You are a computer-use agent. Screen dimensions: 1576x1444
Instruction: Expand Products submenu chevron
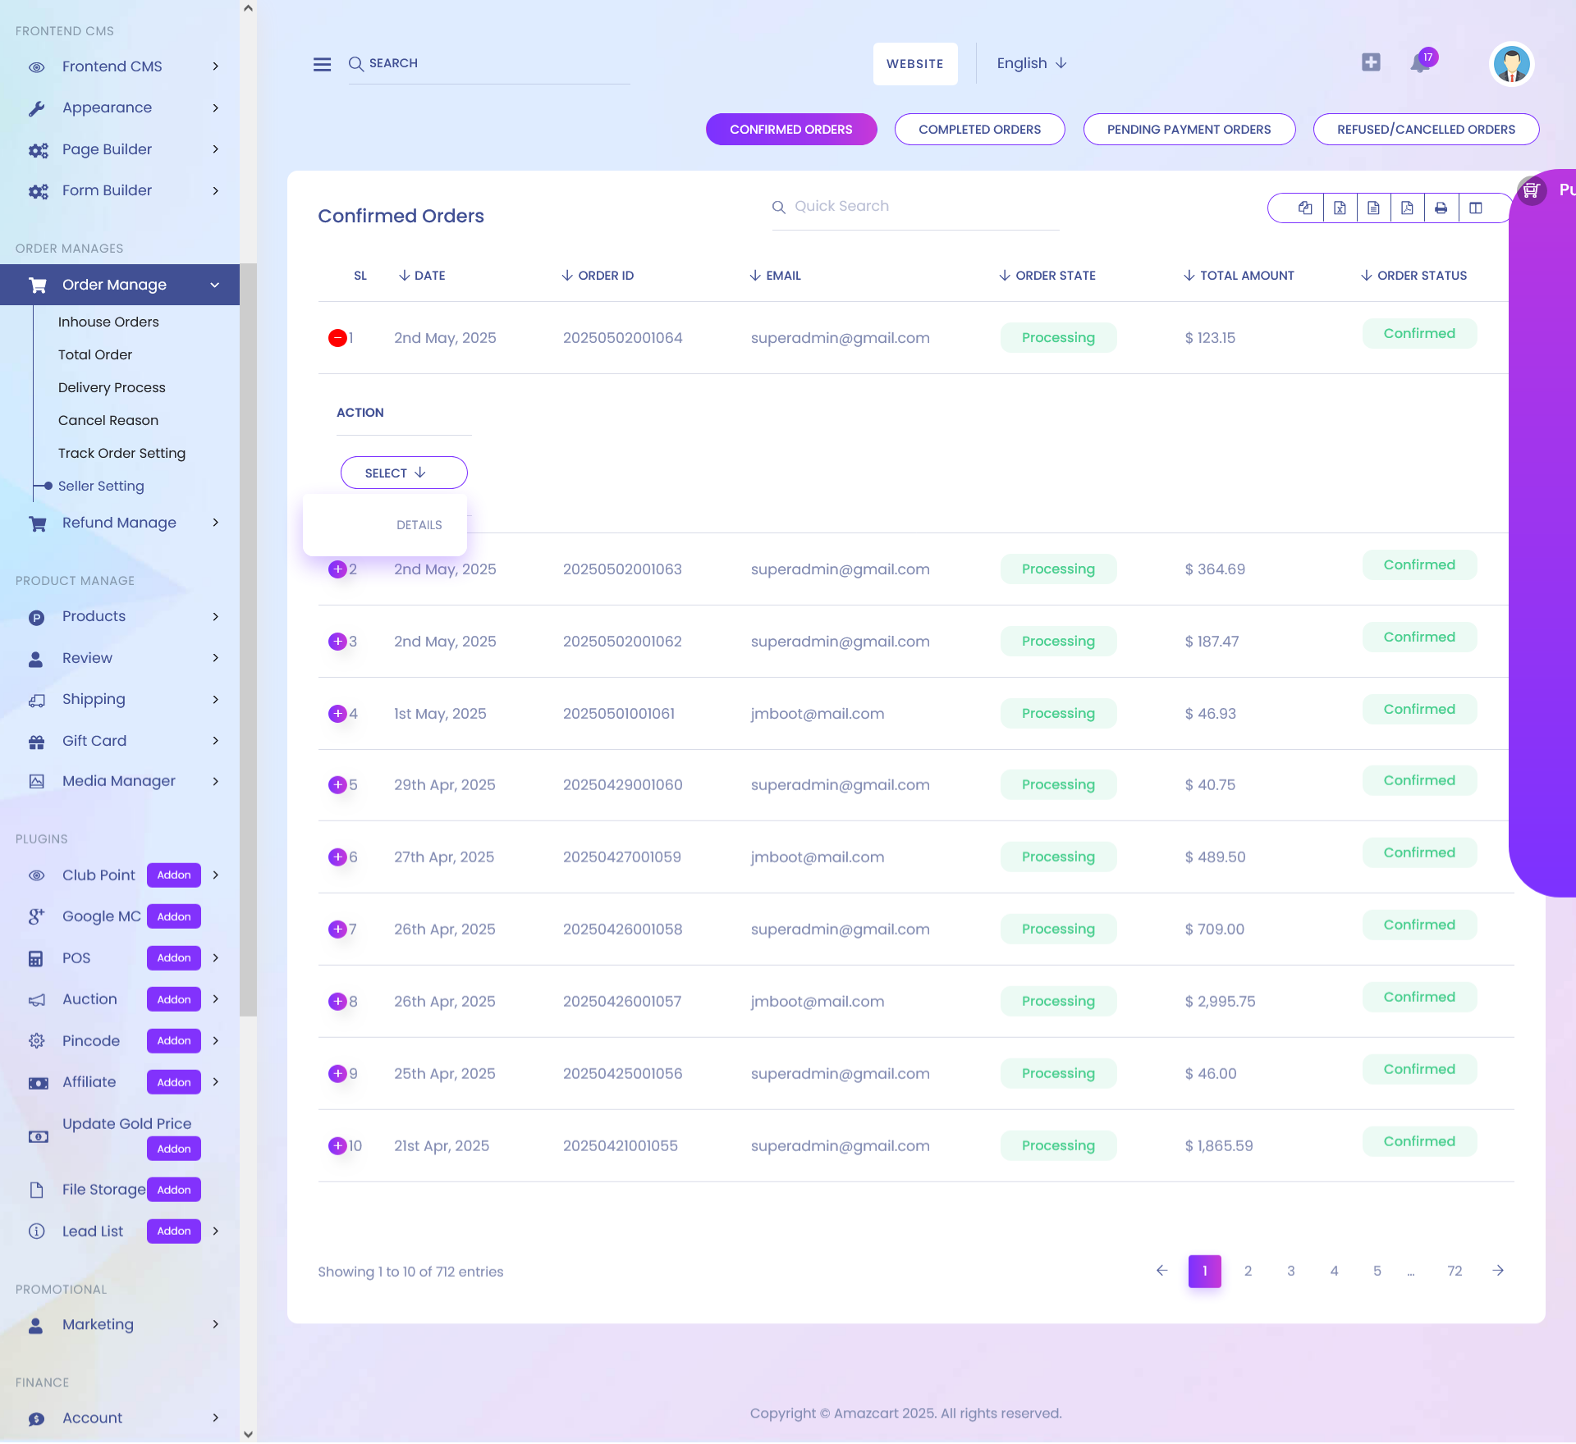[x=216, y=616]
